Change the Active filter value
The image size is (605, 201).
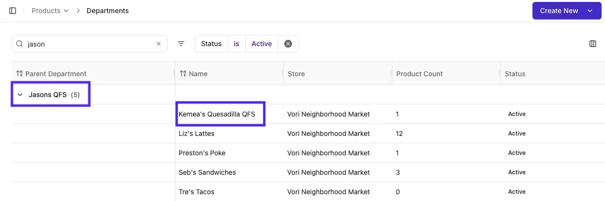coord(261,44)
